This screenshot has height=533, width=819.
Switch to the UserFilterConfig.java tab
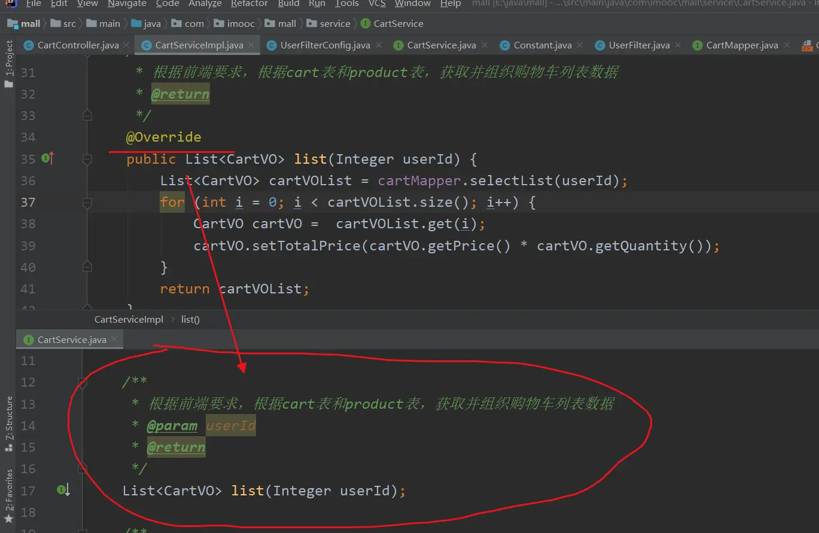pos(325,45)
